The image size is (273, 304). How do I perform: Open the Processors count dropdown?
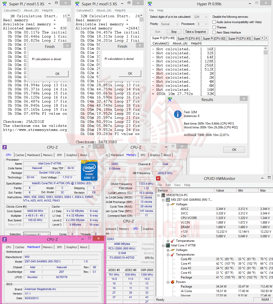(202, 24)
